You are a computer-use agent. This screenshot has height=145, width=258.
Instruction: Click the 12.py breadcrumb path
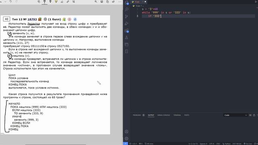pyautogui.click(x=138, y=6)
